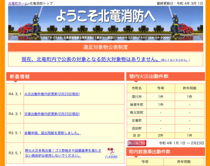Open the 現在、北竜町内で公表の対象 announcement link
Screen dimensions: 210x166
tap(91, 59)
